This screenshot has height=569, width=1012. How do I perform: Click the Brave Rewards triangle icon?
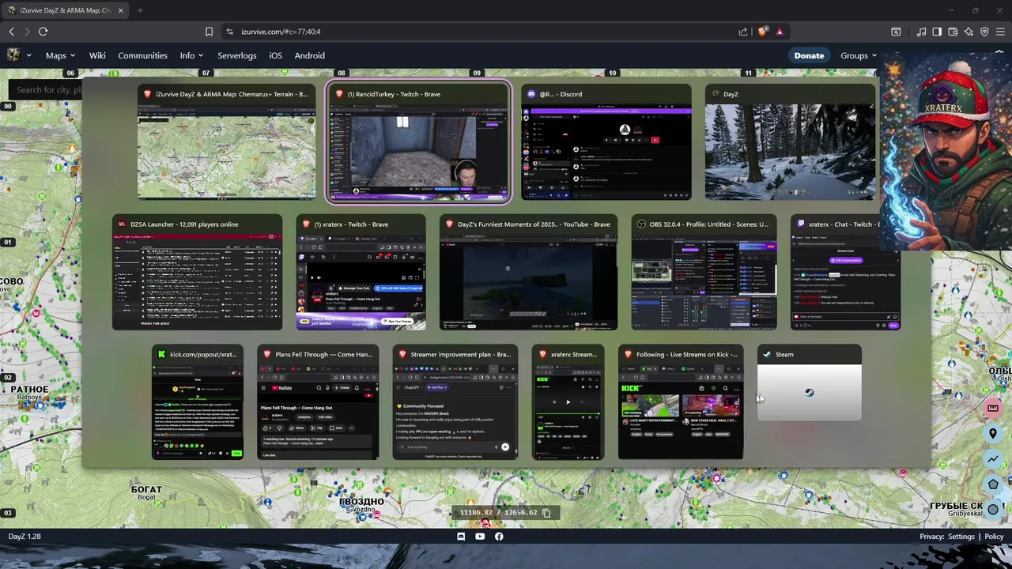pos(780,32)
